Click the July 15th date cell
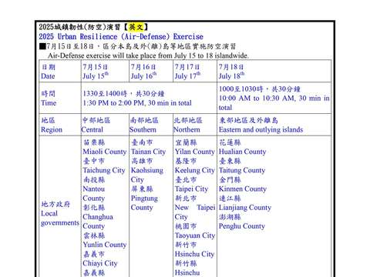This screenshot has width=370, height=277. point(105,71)
